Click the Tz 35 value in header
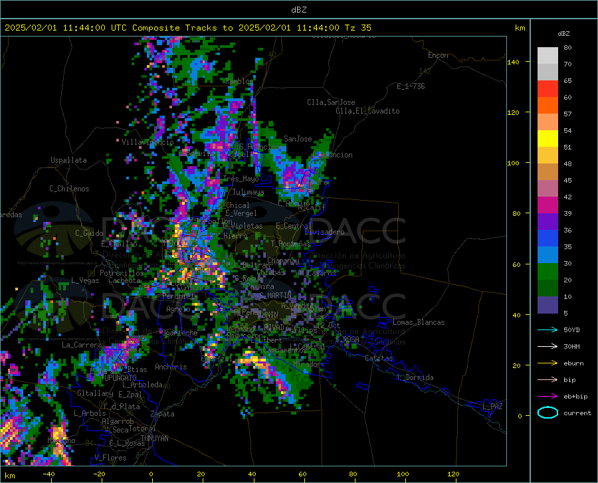 (x=357, y=28)
